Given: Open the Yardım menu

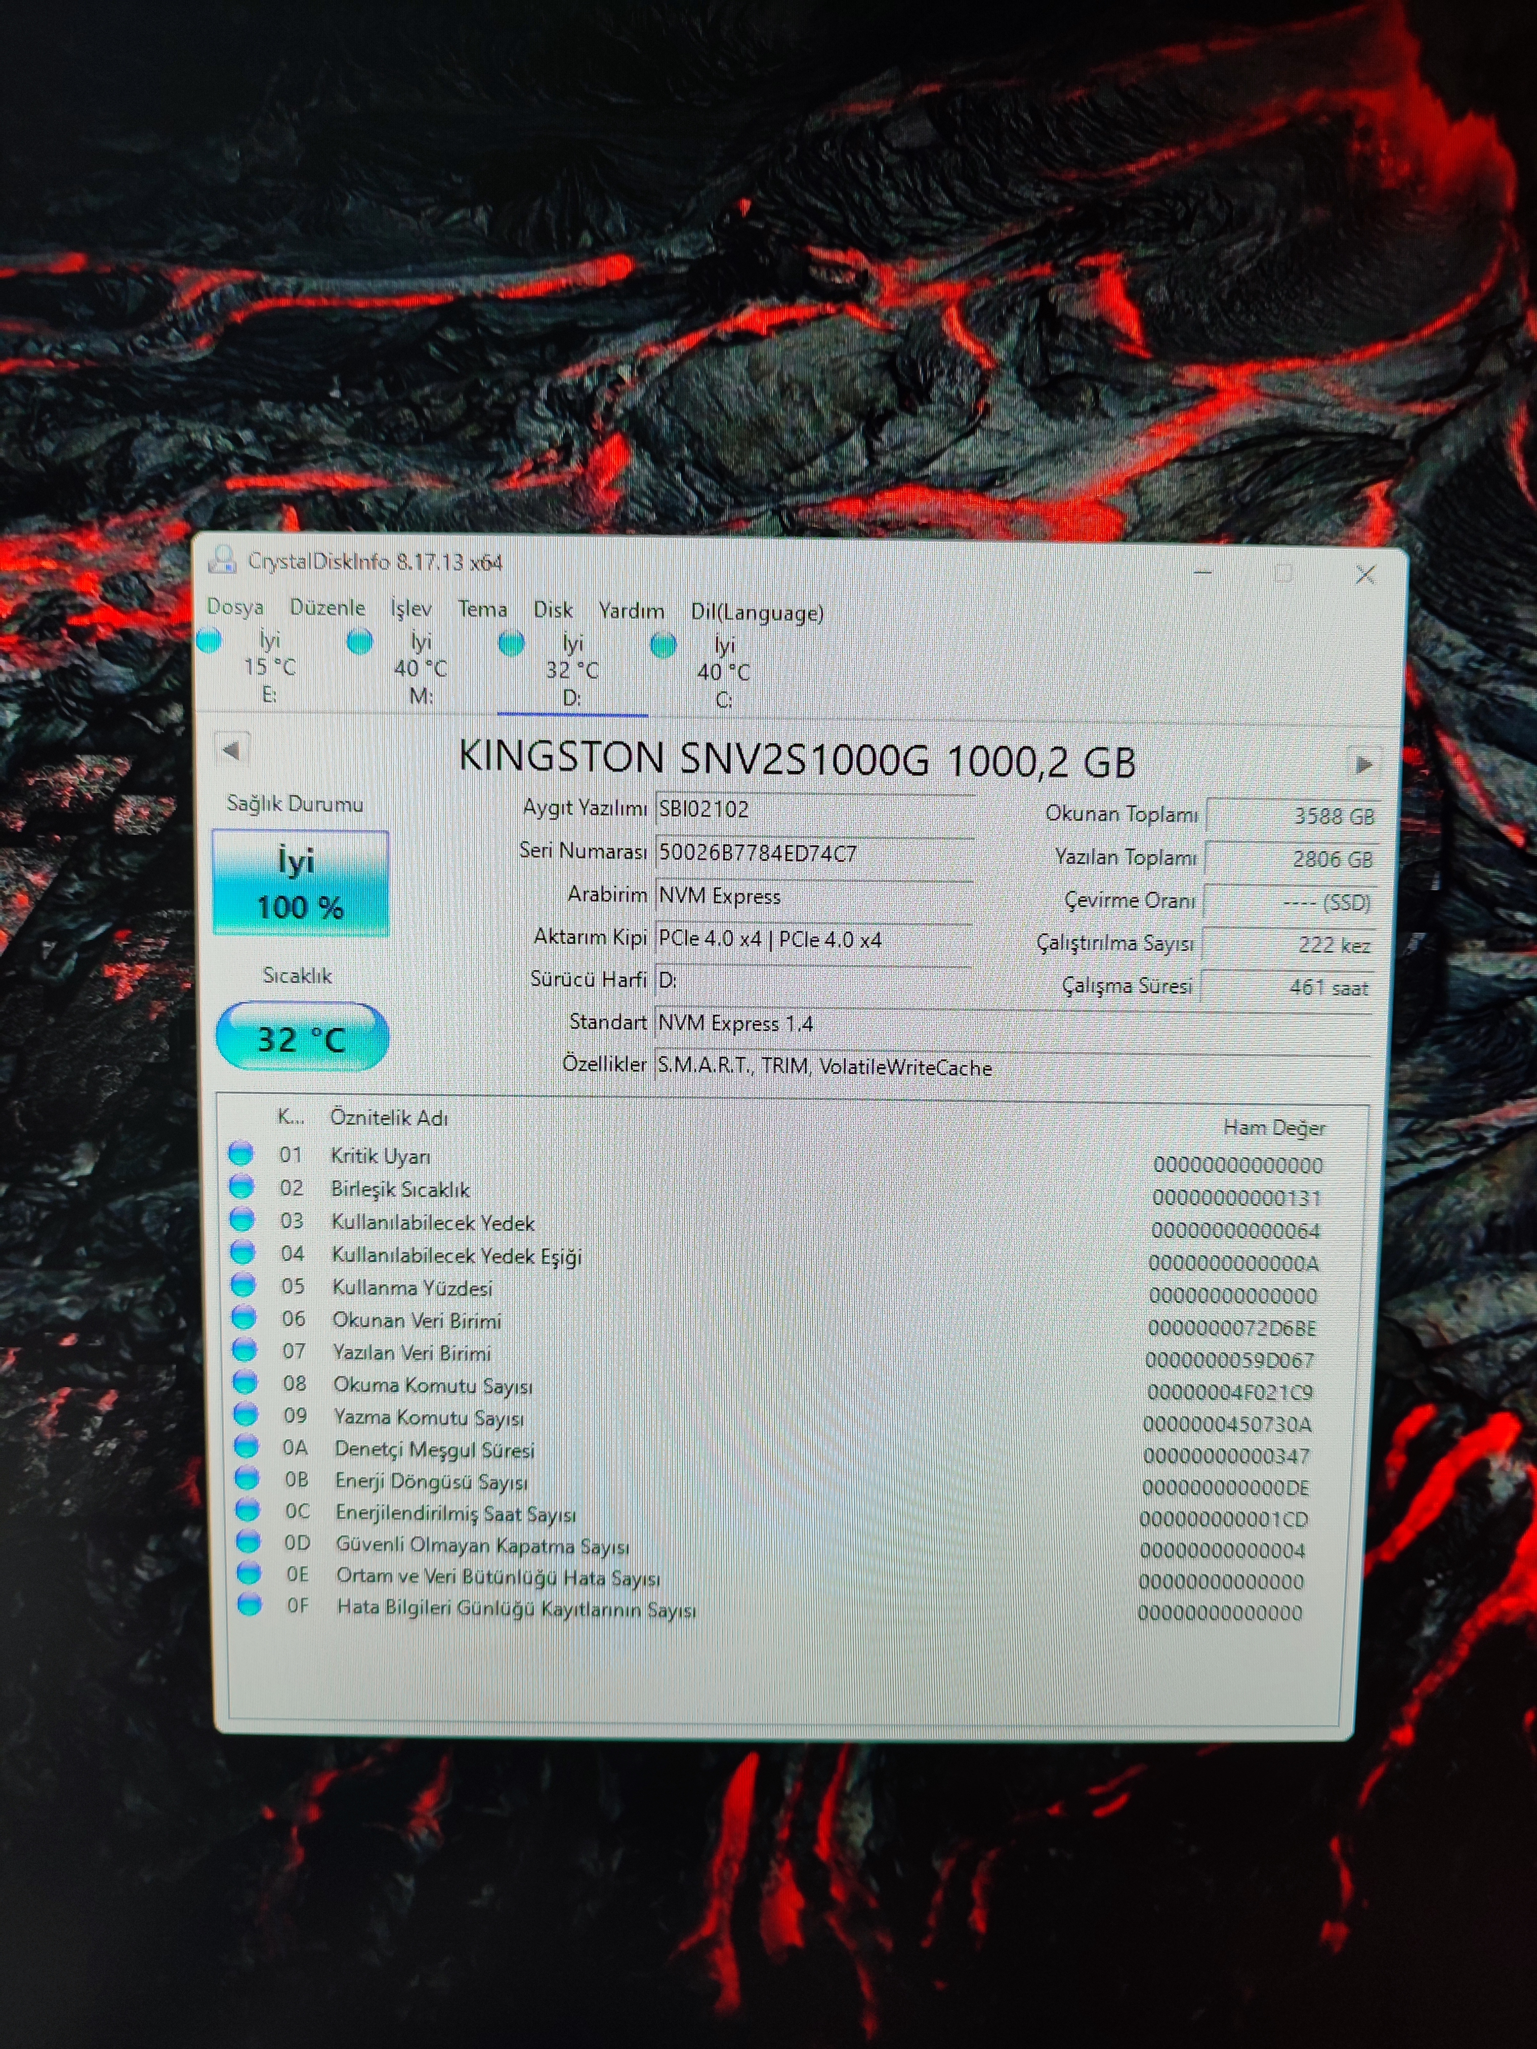Looking at the screenshot, I should tap(631, 611).
